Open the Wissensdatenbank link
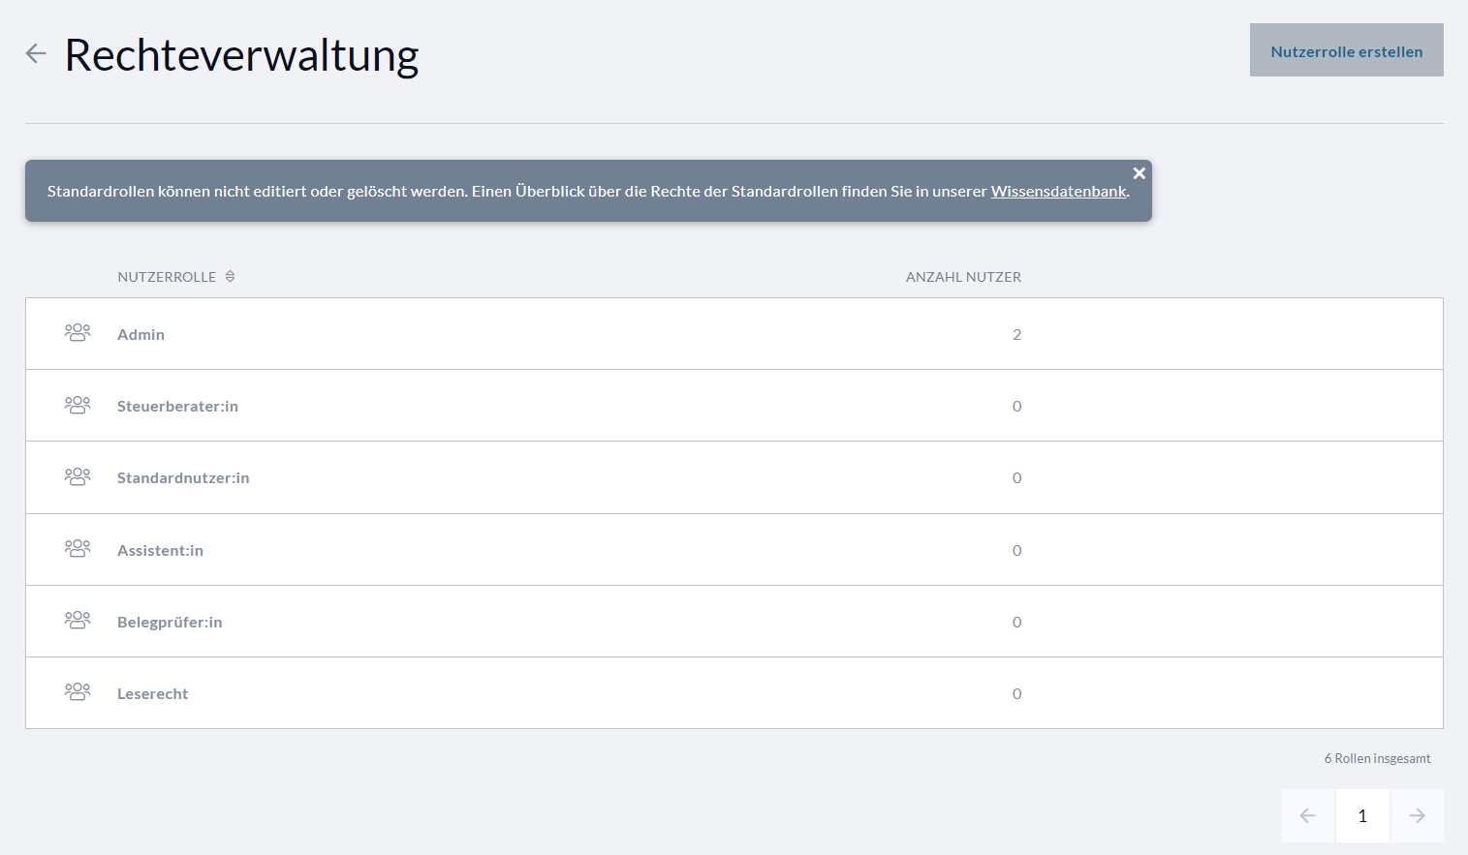1468x855 pixels. [1058, 192]
